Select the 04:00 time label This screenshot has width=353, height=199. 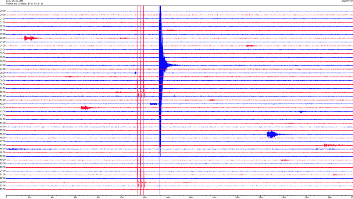(3, 42)
